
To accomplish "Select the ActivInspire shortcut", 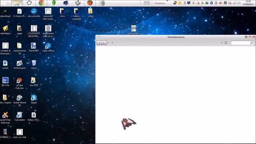I will (20, 65).
